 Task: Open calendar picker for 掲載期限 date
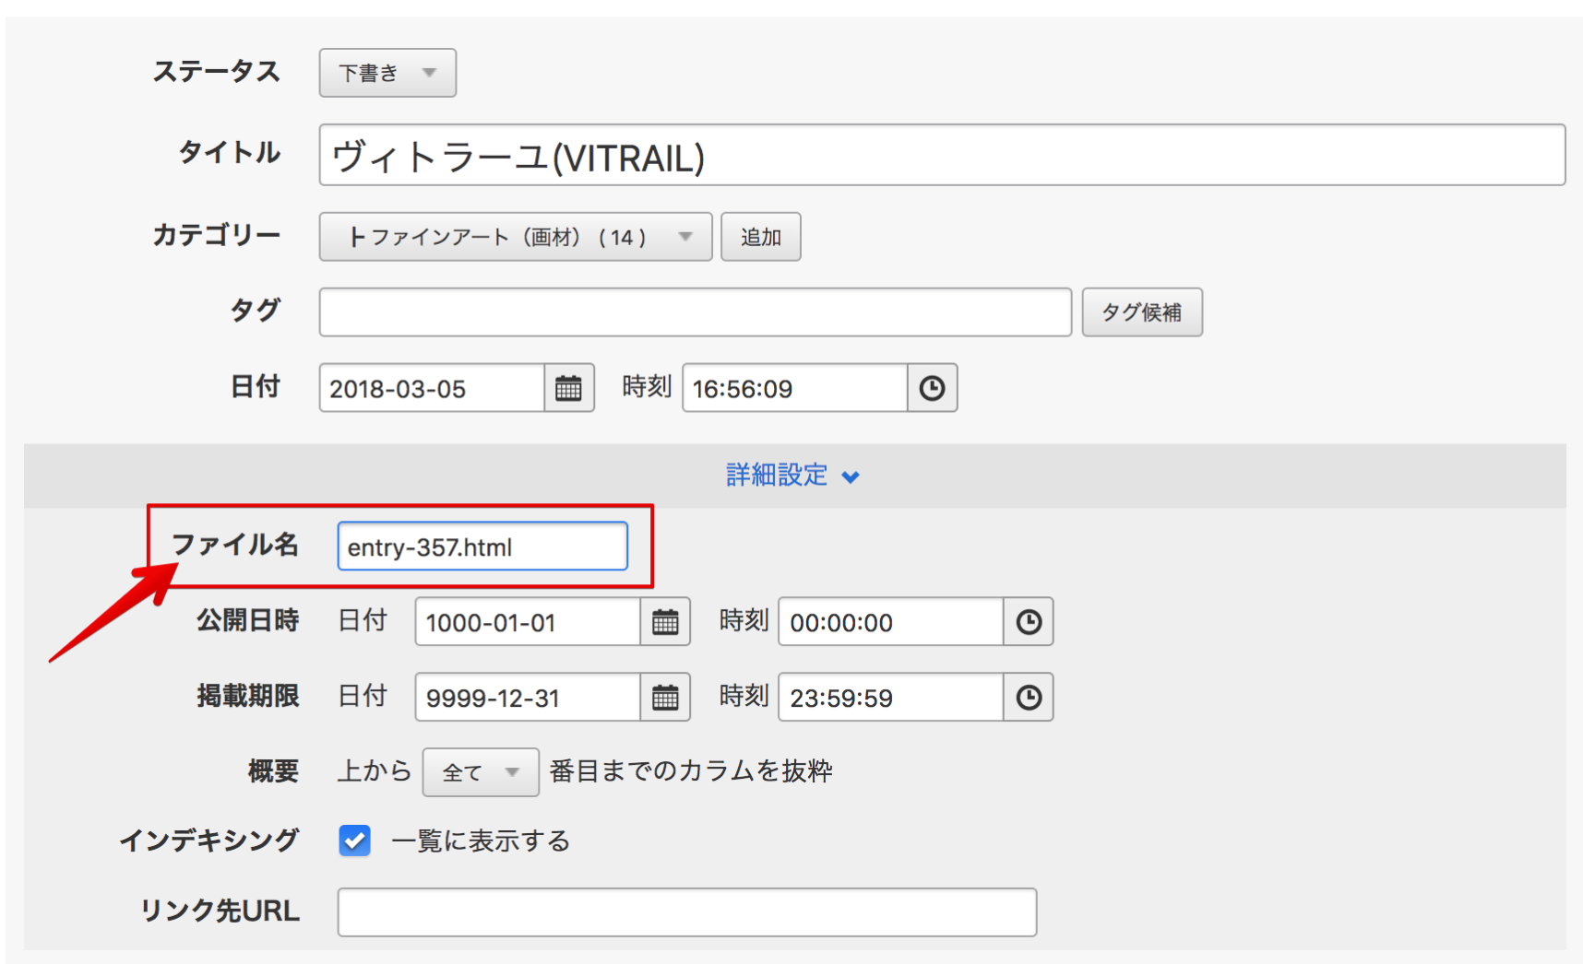pos(665,698)
